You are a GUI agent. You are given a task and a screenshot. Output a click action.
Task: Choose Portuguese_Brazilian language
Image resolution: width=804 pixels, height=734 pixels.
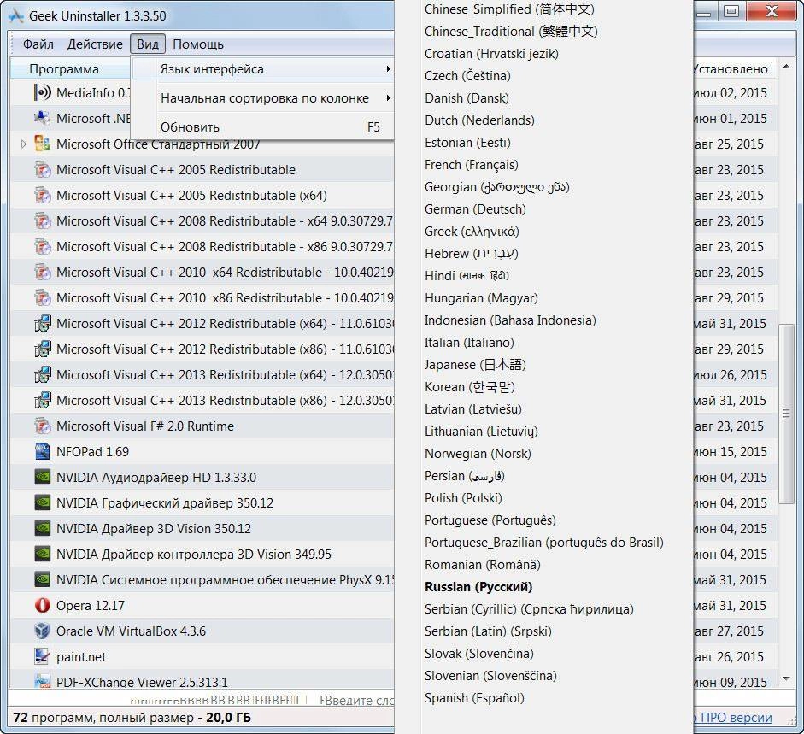[x=543, y=542]
